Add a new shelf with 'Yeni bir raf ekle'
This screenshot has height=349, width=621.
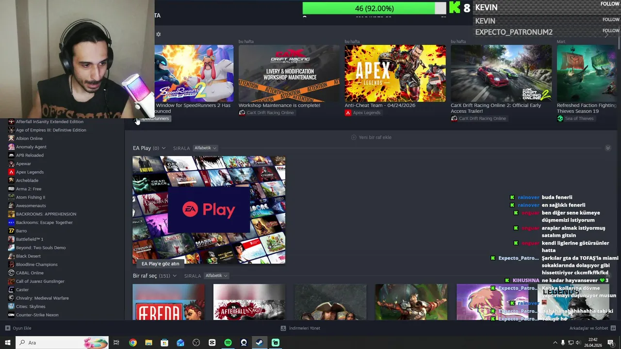coord(371,137)
